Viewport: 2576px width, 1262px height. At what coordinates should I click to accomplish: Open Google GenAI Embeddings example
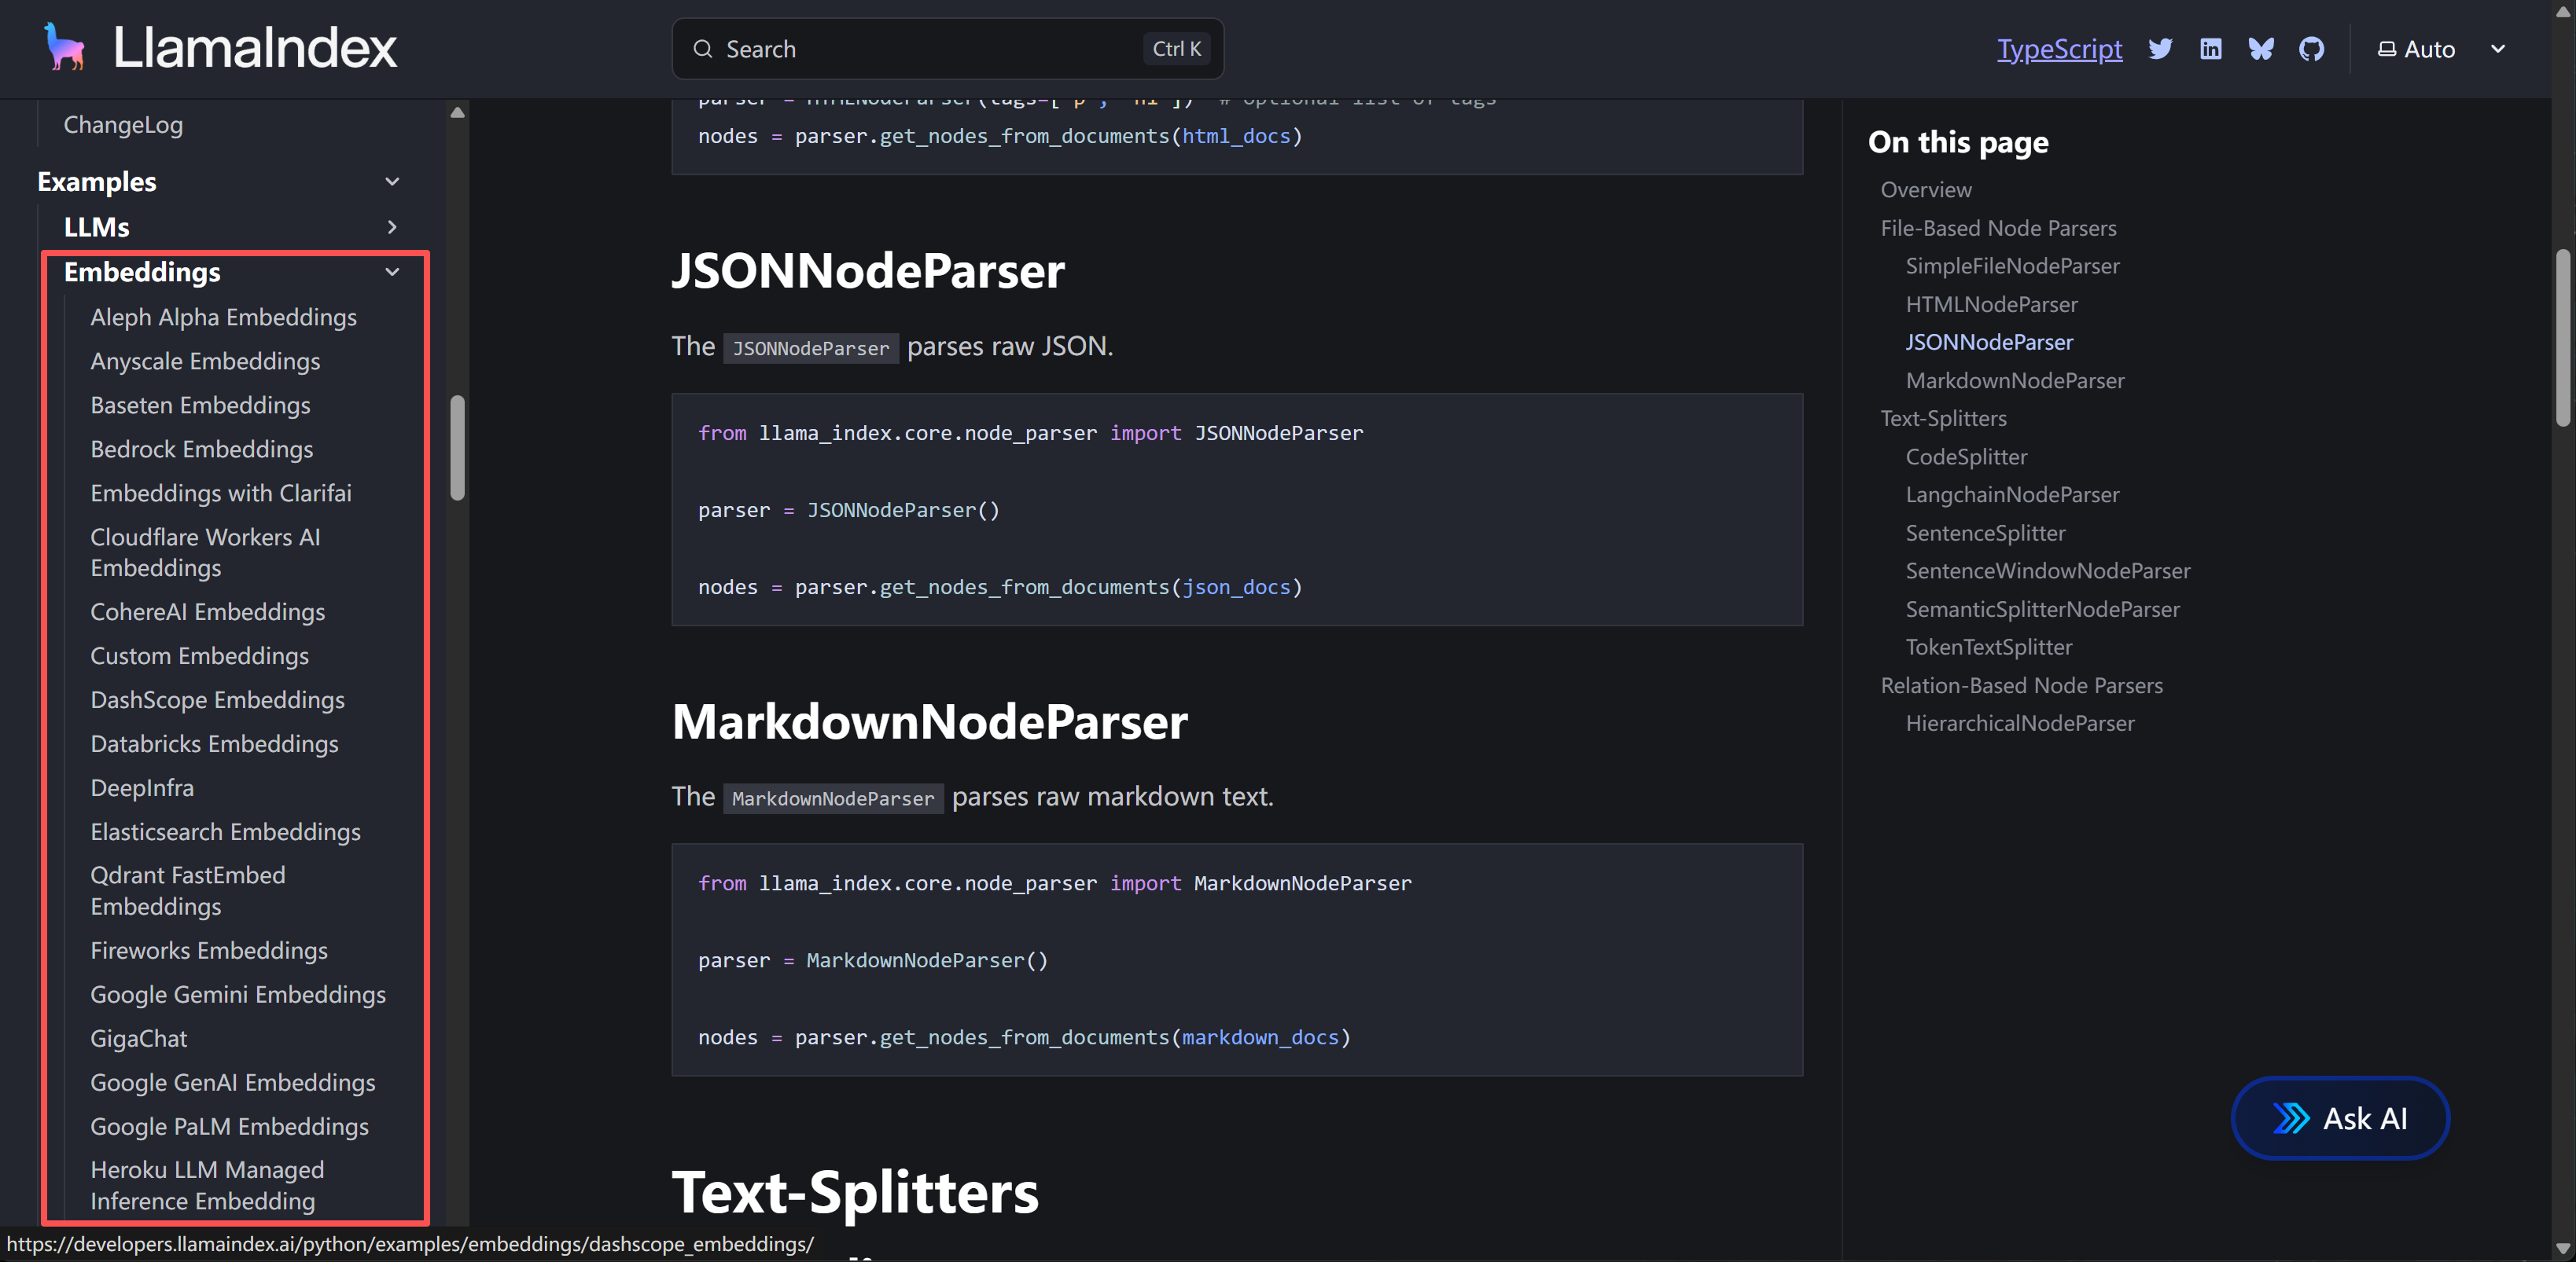[x=233, y=1082]
